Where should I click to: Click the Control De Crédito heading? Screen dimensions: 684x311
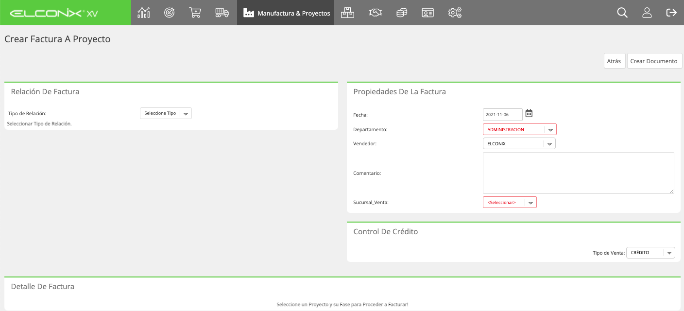(386, 231)
